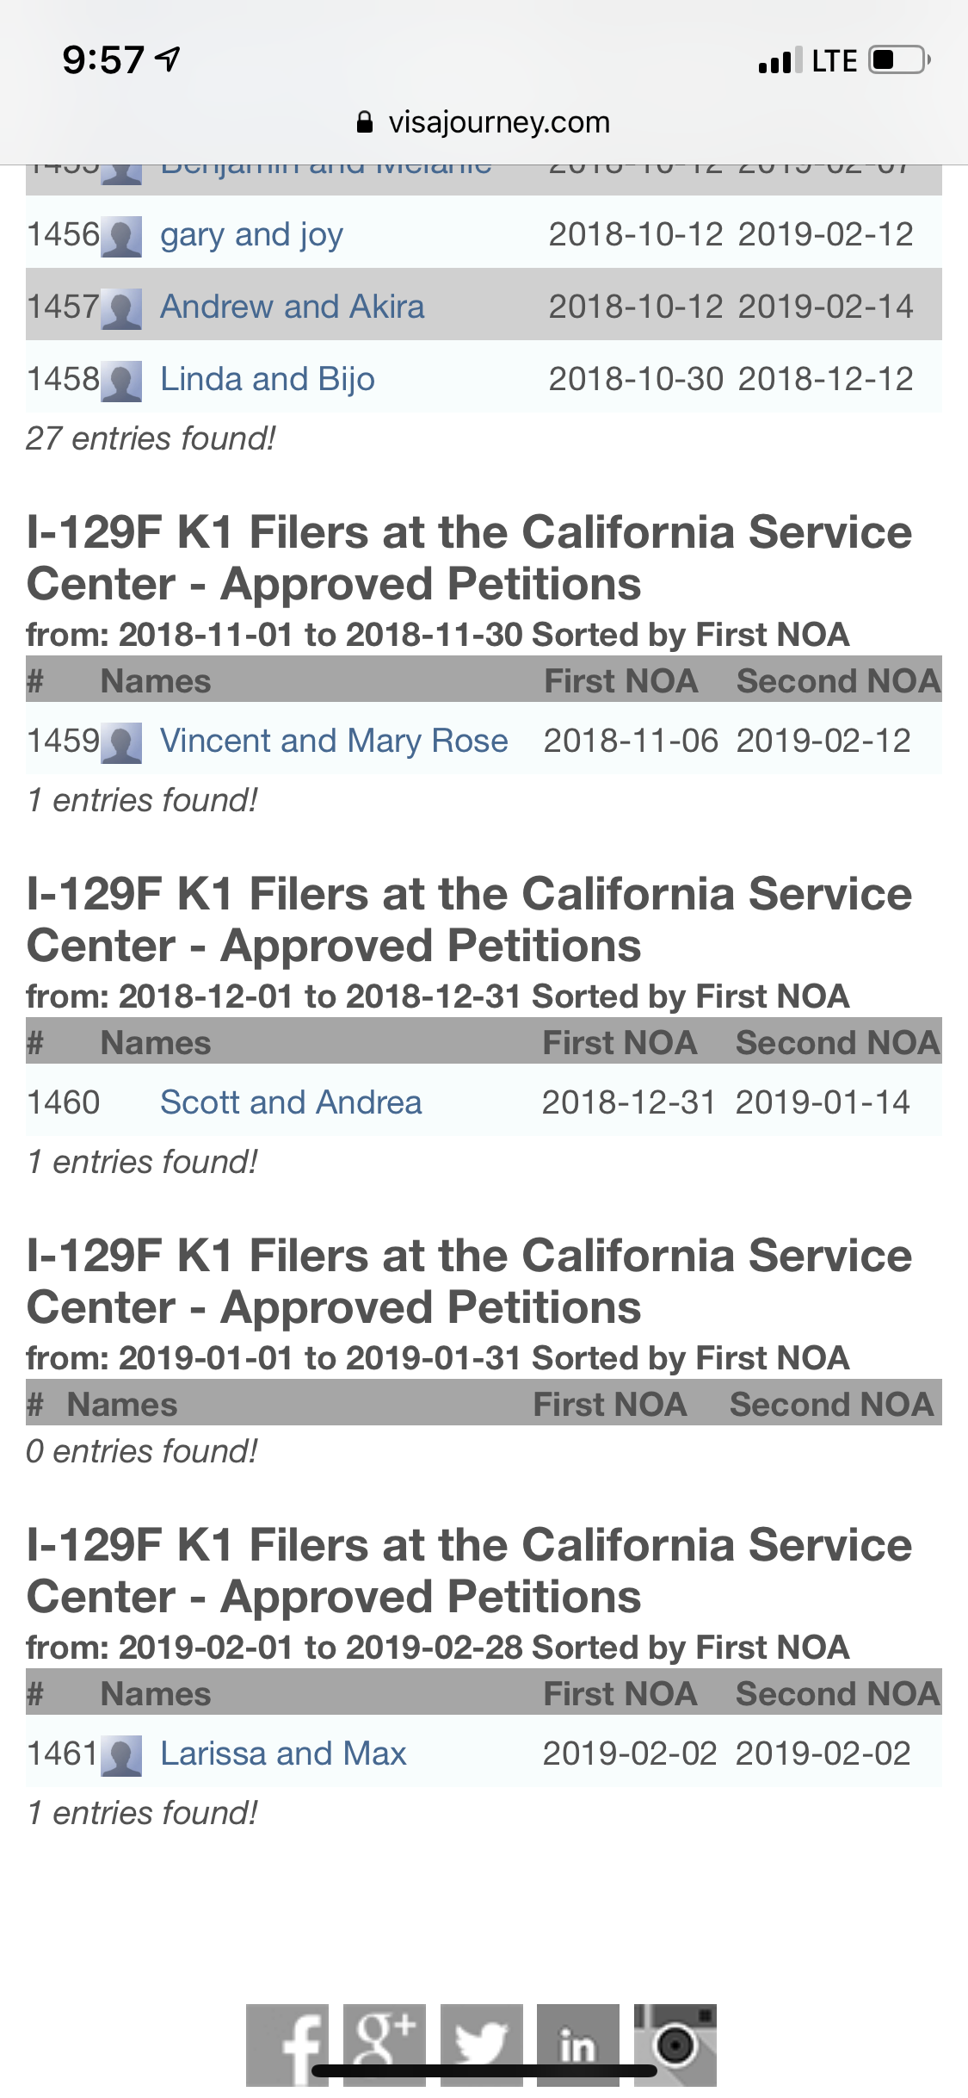Viewport: 968px width, 2098px height.
Task: Open Linda and Bijo link
Action: point(268,379)
